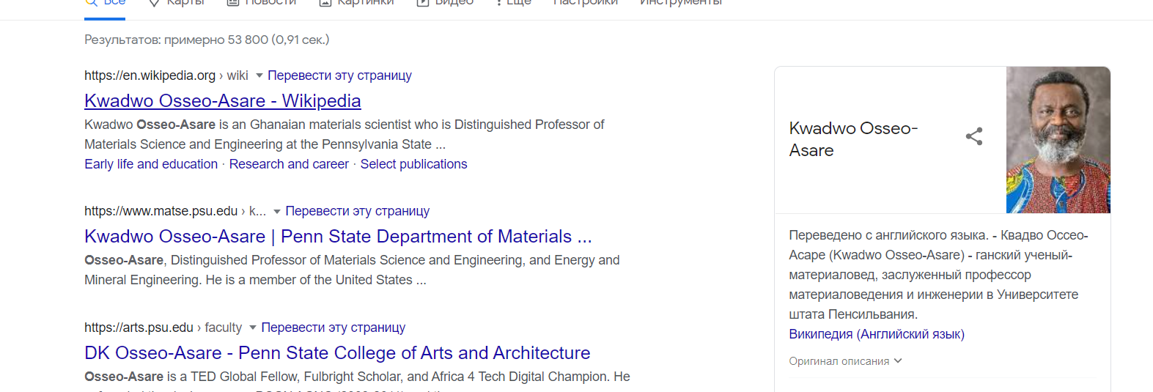Translate the arts.psu.edu result page
1153x392 pixels.
[333, 328]
